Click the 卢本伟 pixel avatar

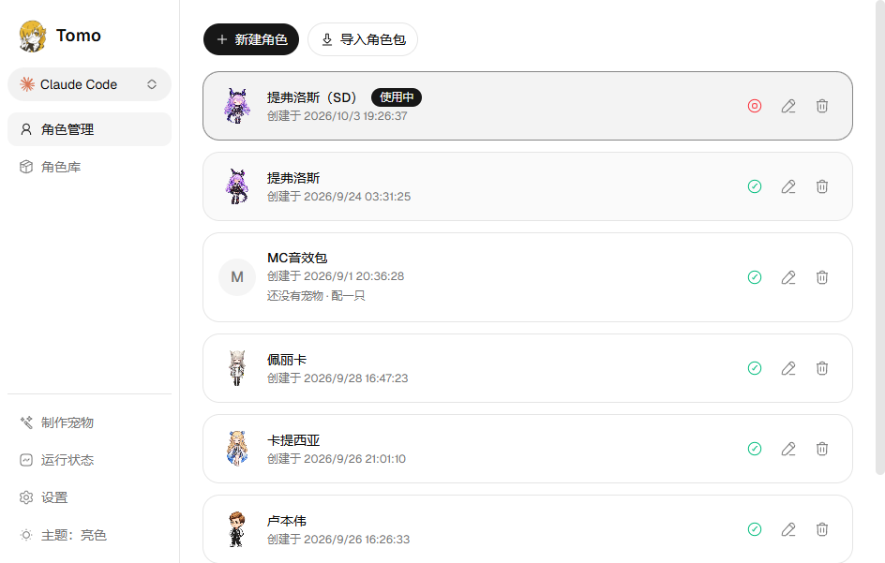pyautogui.click(x=237, y=529)
